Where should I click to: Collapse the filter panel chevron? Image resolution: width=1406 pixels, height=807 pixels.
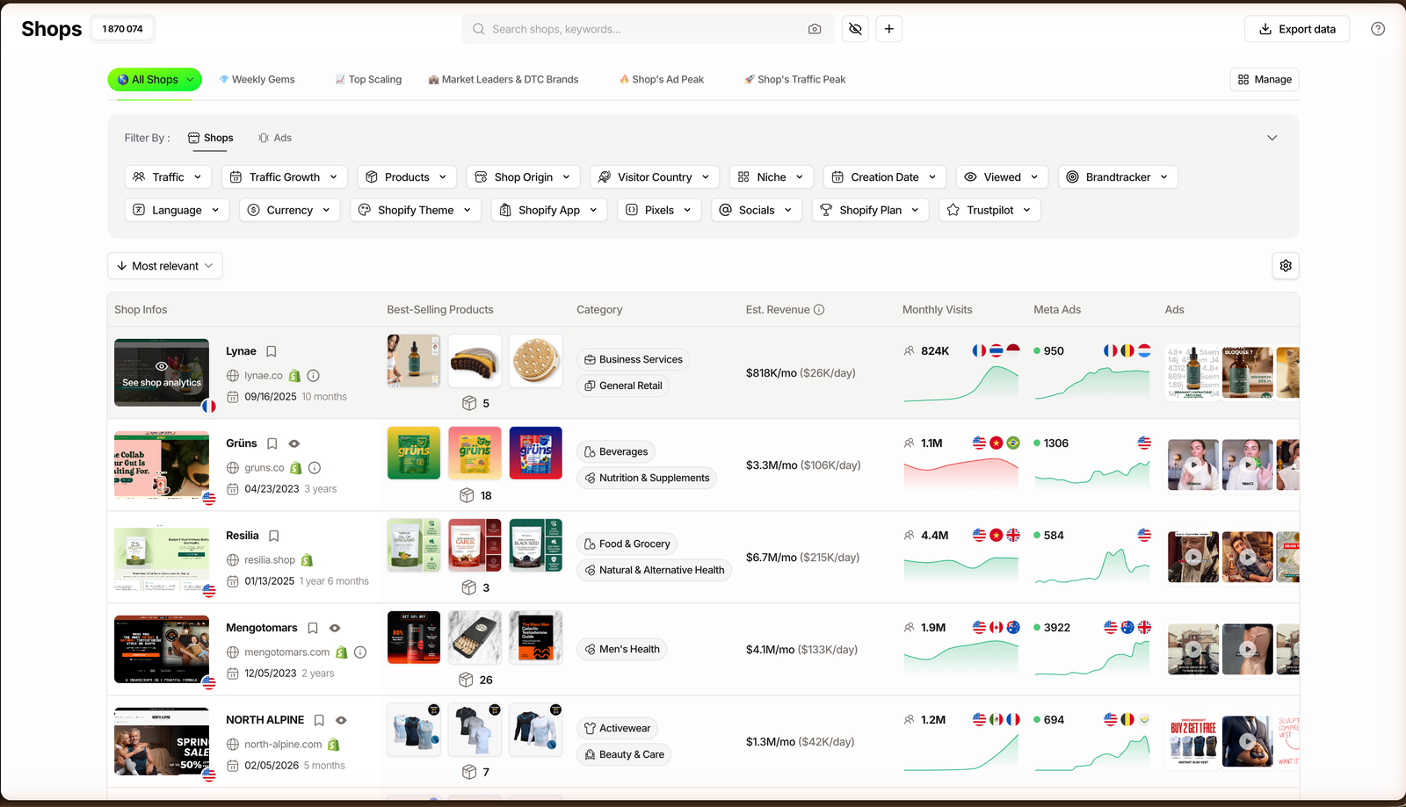click(1272, 138)
